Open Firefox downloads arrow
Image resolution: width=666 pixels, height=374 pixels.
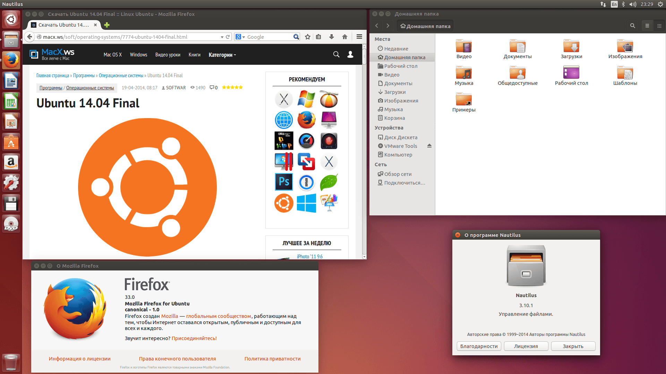pyautogui.click(x=332, y=37)
